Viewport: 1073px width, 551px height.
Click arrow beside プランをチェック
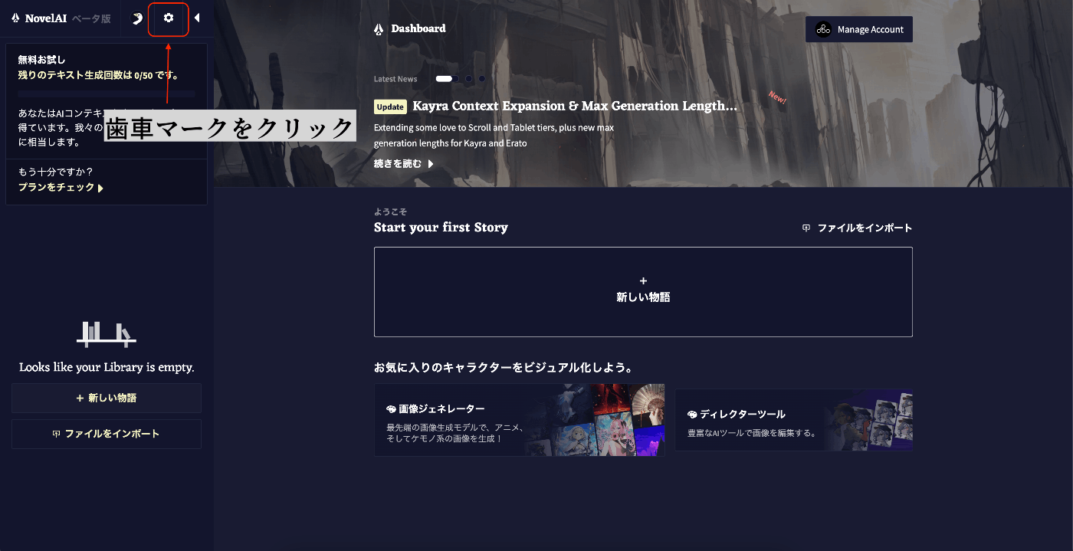[100, 188]
